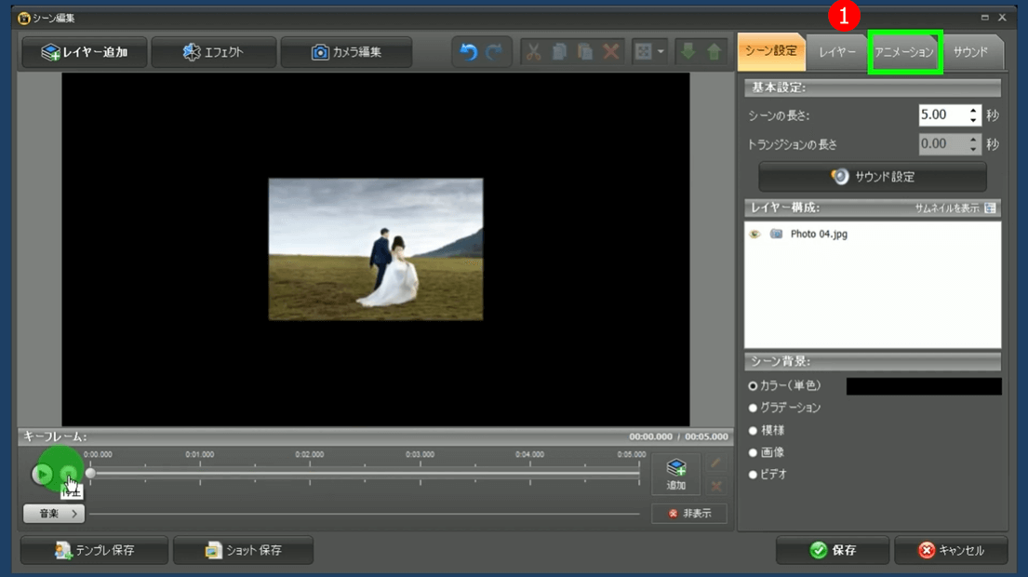Screen dimensions: 1028x577
Task: Click the undo arrow icon
Action: (x=469, y=52)
